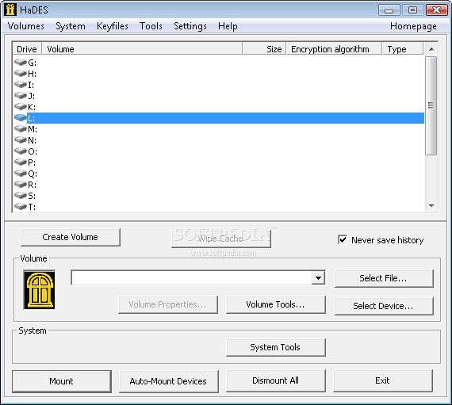Open the Homepage menu item
Screen dimensions: 452x405
coord(413,26)
